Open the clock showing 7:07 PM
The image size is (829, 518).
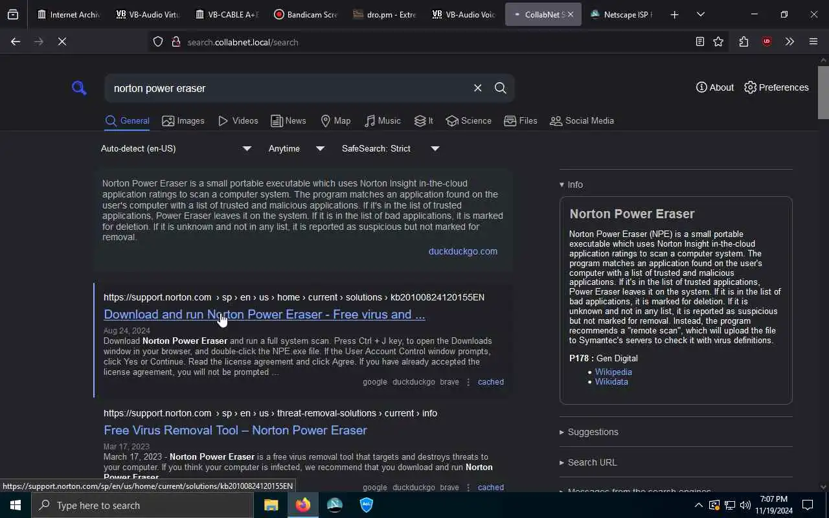tap(773, 504)
